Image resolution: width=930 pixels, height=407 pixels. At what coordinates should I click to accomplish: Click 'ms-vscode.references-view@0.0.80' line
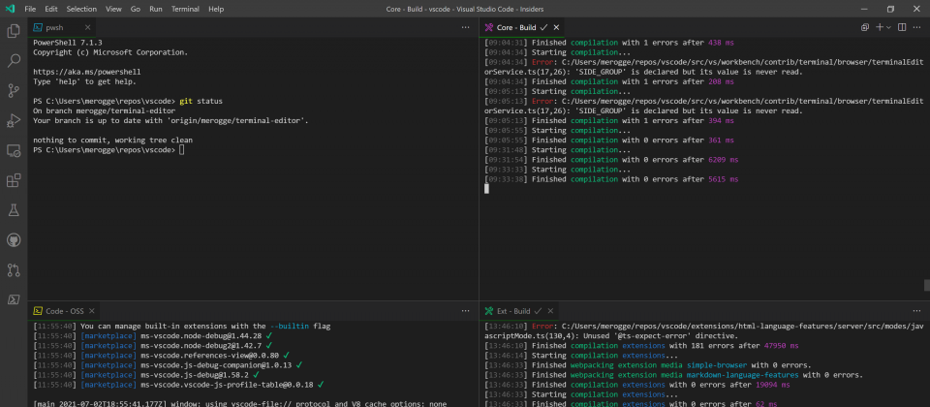tap(162, 356)
